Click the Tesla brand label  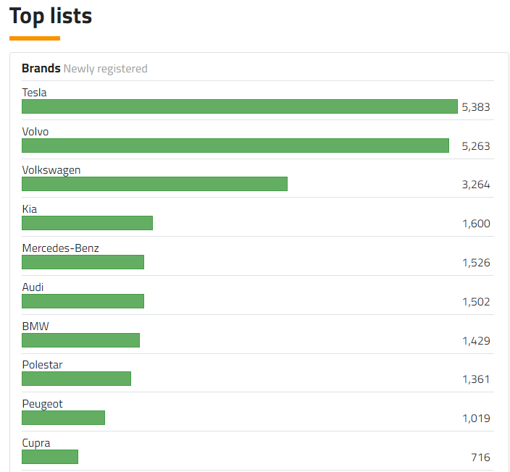click(x=34, y=93)
